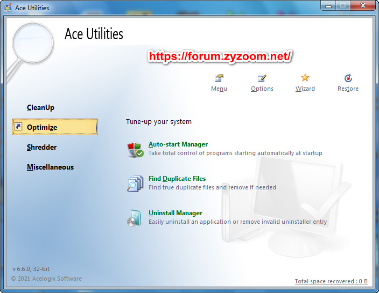379x293 pixels.
Task: Minimize the Ace Utilities window
Action: tap(328, 6)
